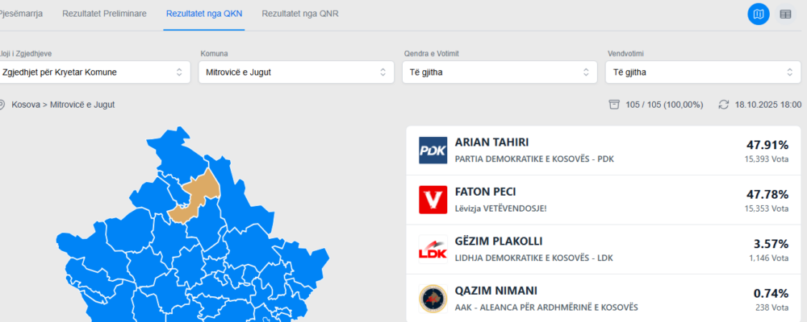The width and height of the screenshot is (807, 322).
Task: Expand the Lloji i Zgjedhjeve dropdown
Action: 94,72
